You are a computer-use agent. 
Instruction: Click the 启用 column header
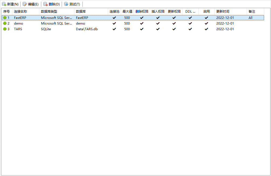tap(207, 12)
